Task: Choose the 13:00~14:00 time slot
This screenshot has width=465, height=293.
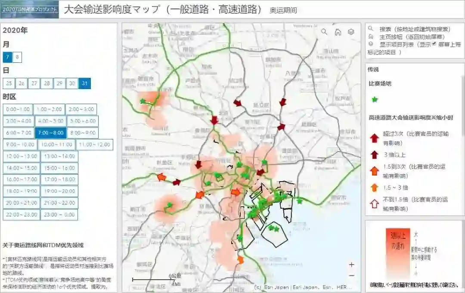Action: pos(59,156)
